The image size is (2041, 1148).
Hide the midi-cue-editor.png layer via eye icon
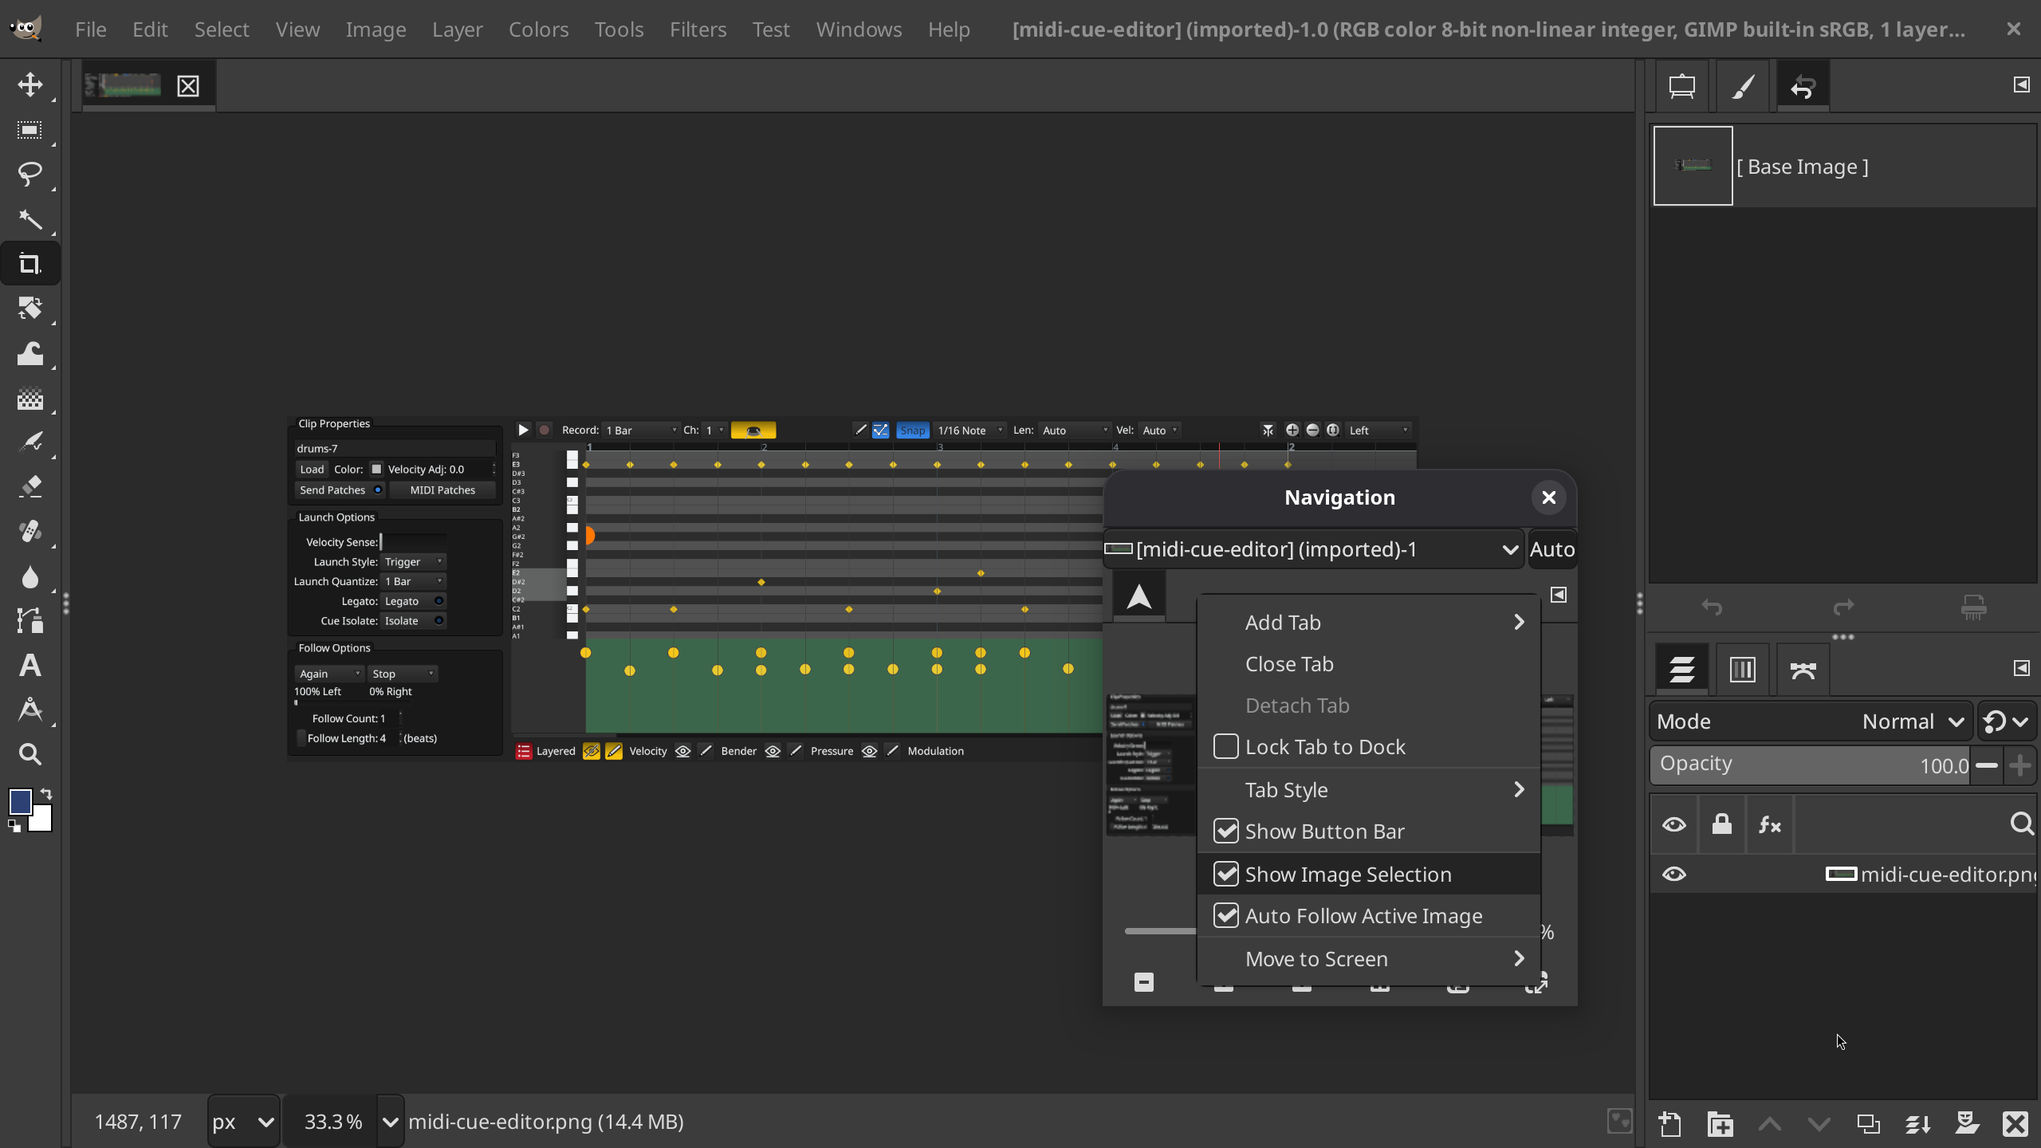coord(1673,875)
